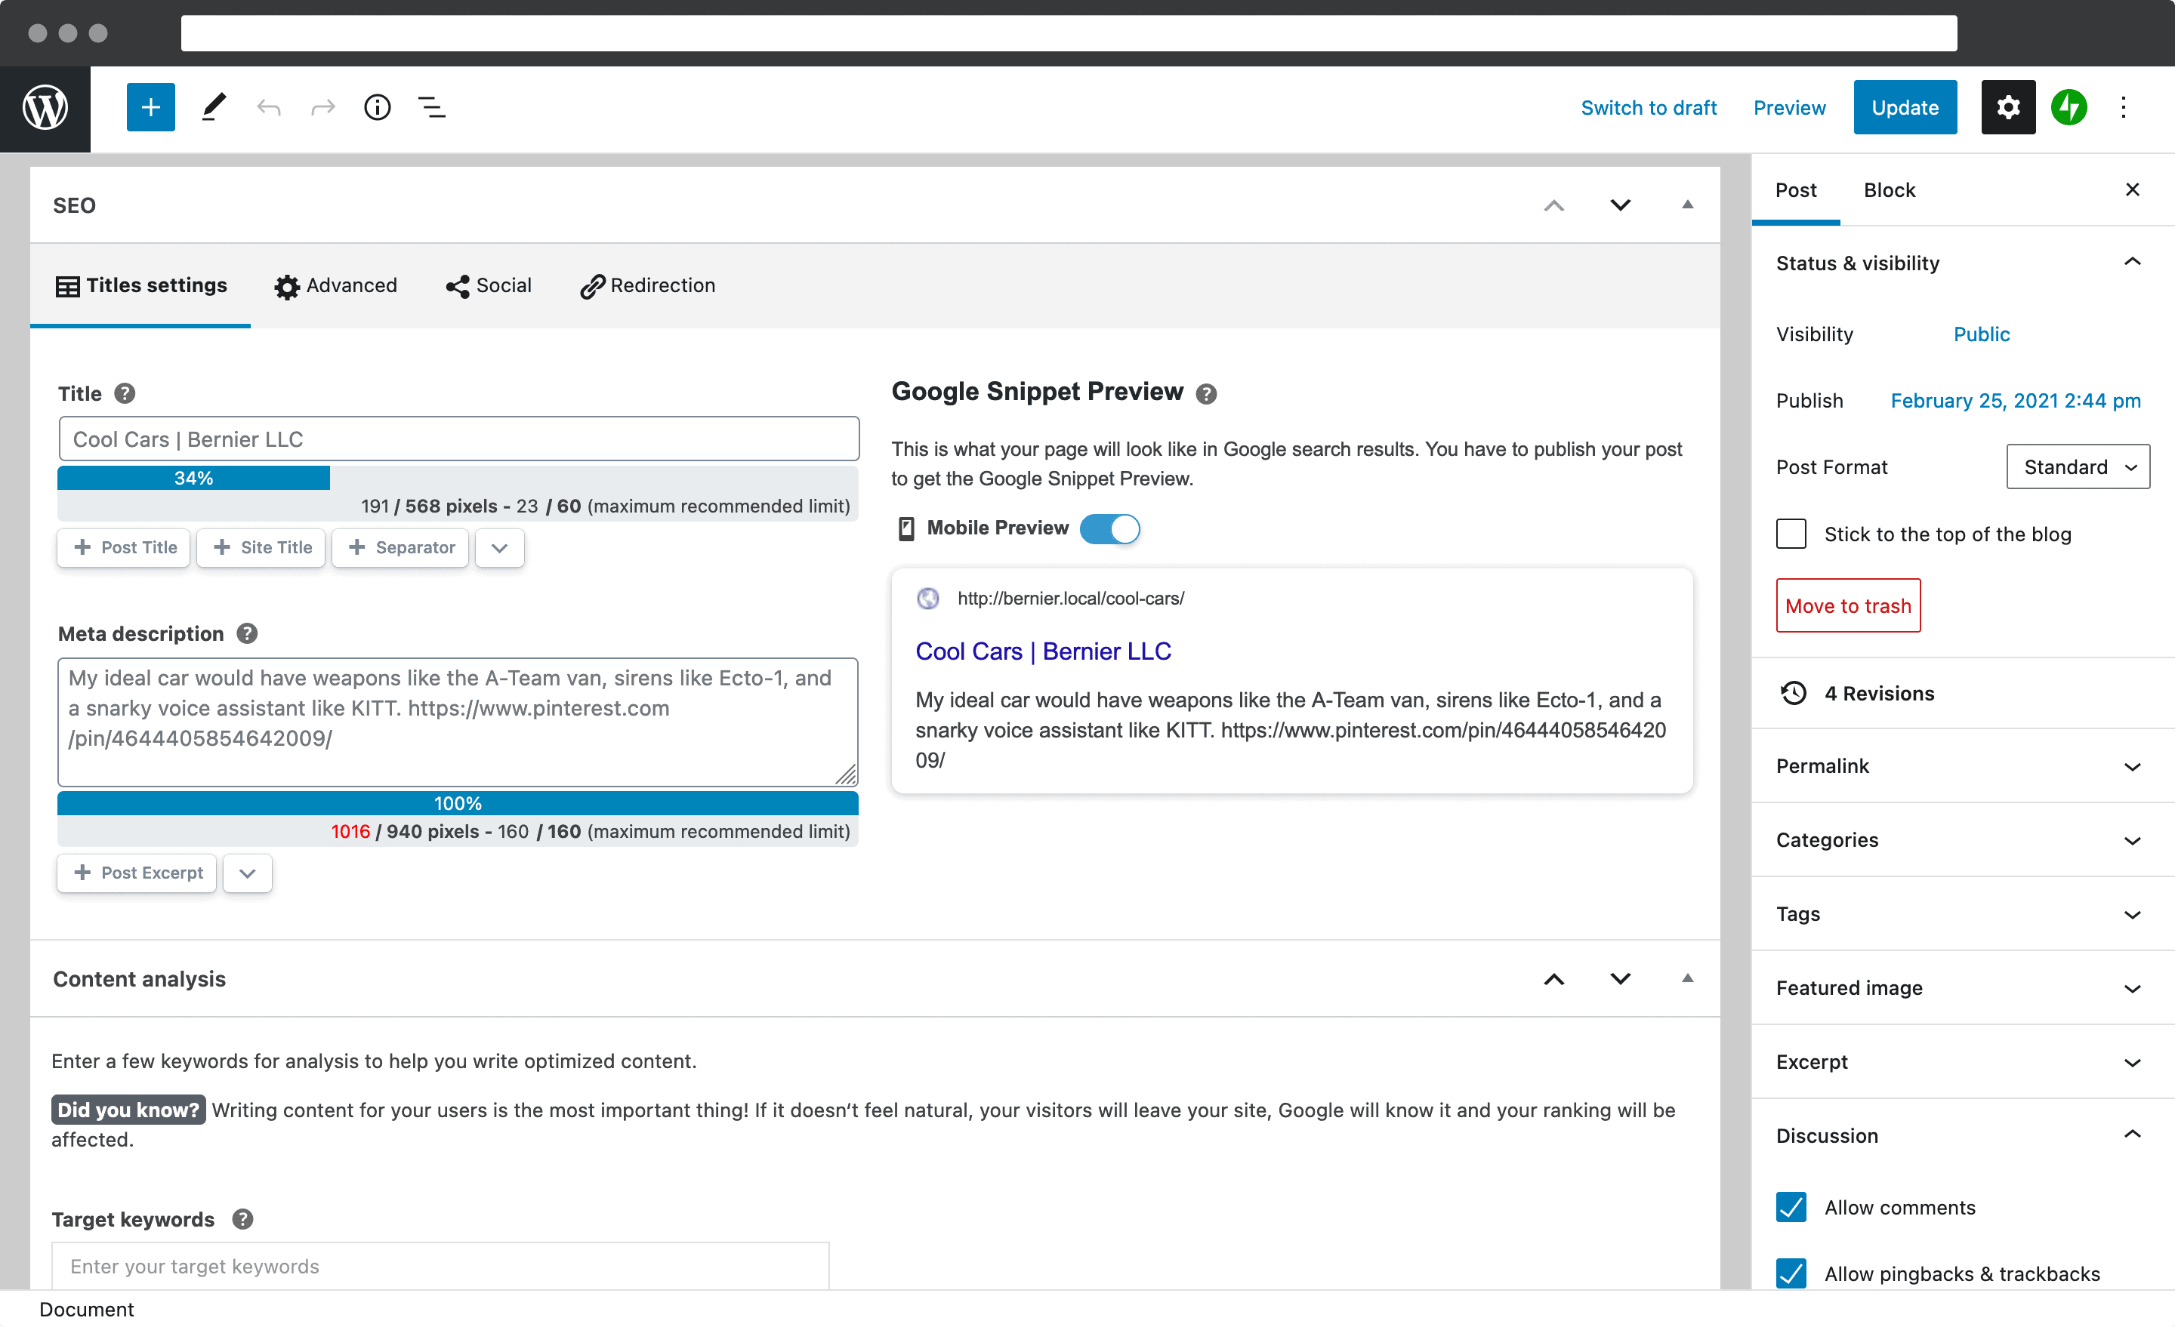Open the Social SEO tab
The width and height of the screenshot is (2175, 1327).
489,286
